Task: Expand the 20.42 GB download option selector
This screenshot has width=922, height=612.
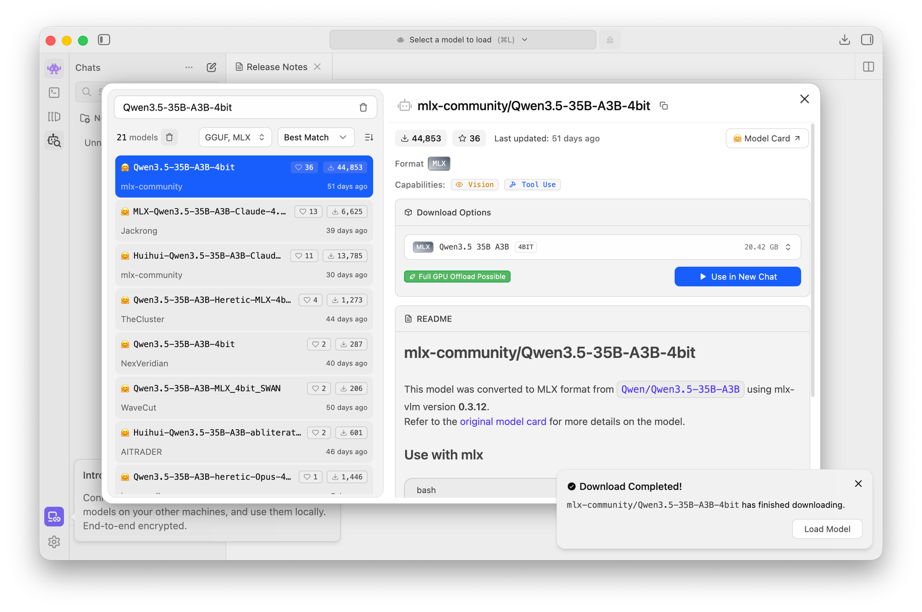Action: pyautogui.click(x=603, y=247)
